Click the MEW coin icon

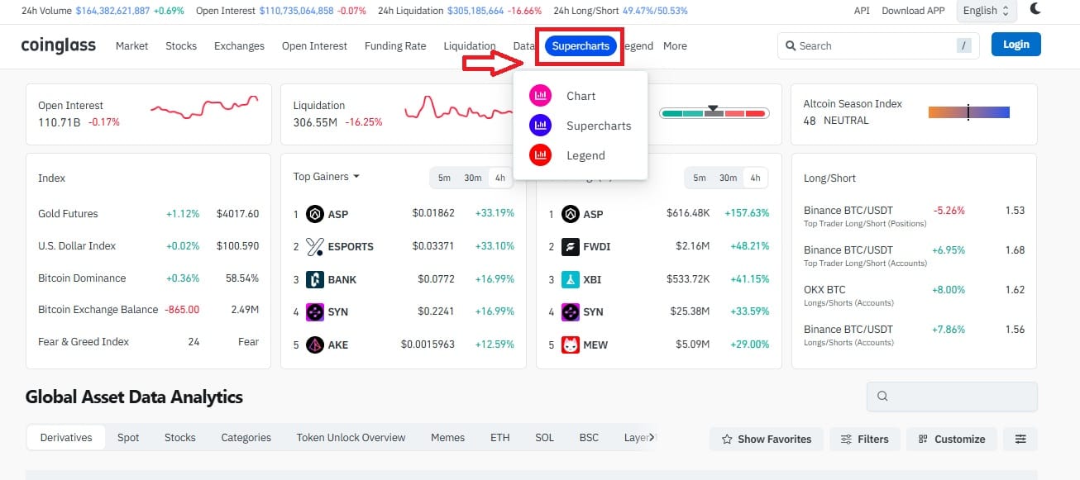[x=571, y=345]
